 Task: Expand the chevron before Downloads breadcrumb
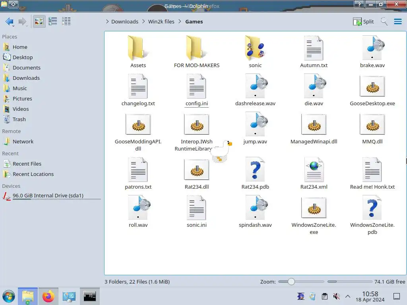107,21
